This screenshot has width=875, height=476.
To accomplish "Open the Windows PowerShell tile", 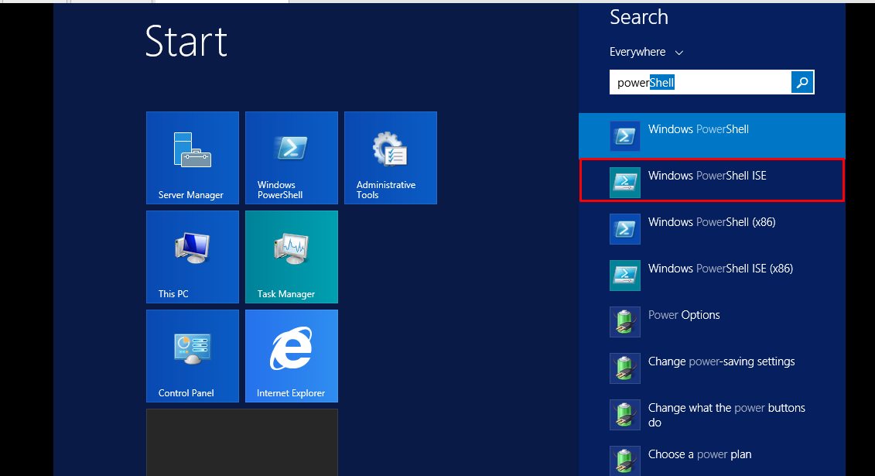I will [291, 158].
